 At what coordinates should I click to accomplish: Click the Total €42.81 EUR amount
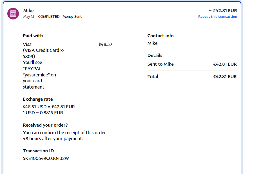(x=225, y=77)
